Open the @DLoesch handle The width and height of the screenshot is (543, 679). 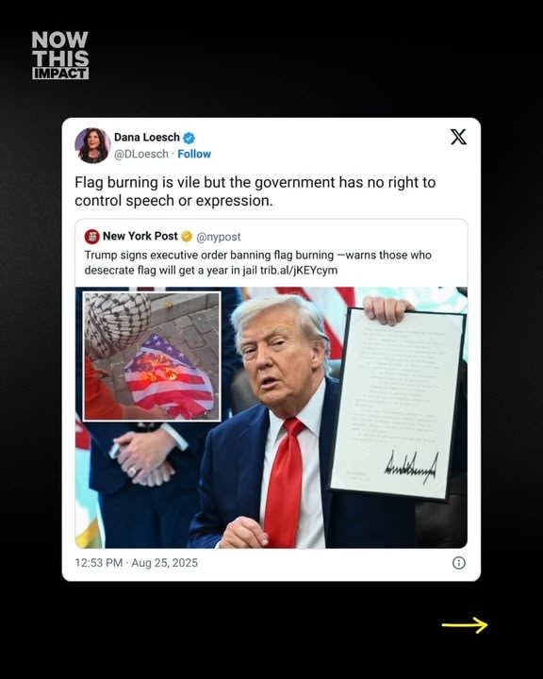point(141,154)
